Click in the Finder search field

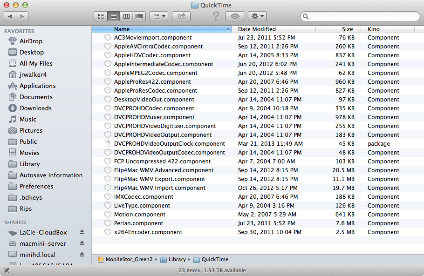pos(360,16)
